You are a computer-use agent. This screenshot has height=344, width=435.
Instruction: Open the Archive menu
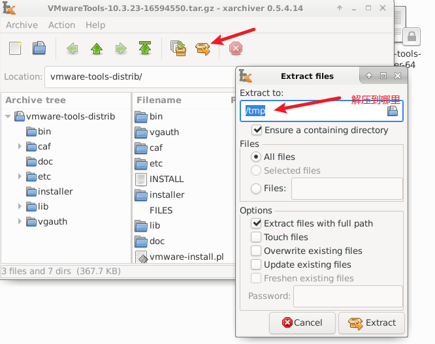tap(22, 25)
